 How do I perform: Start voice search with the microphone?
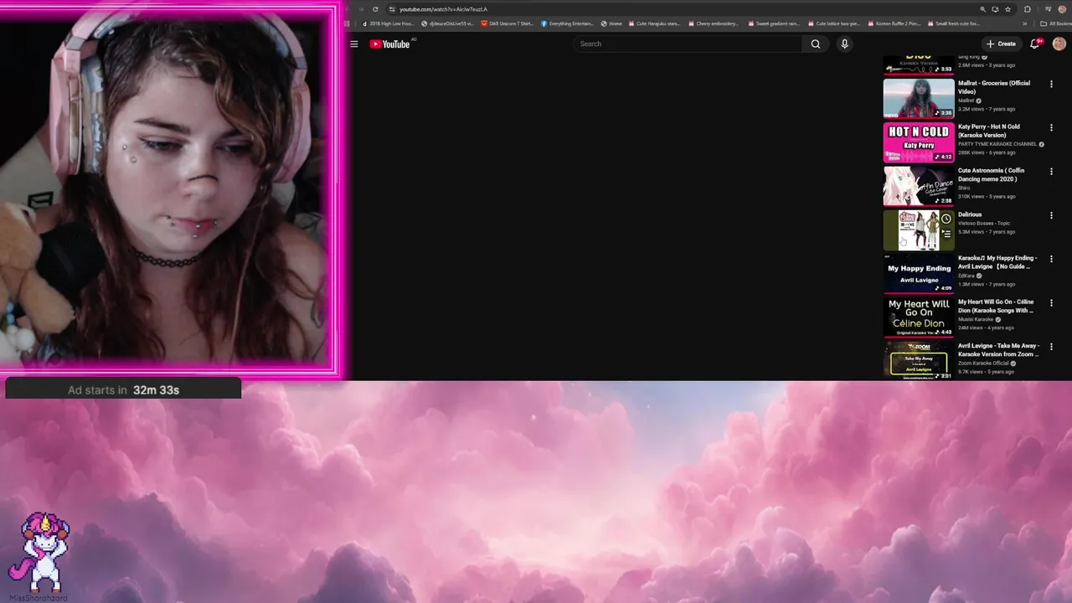coord(844,44)
